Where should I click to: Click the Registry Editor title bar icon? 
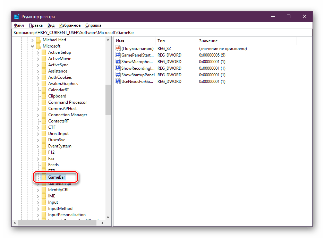coord(17,17)
